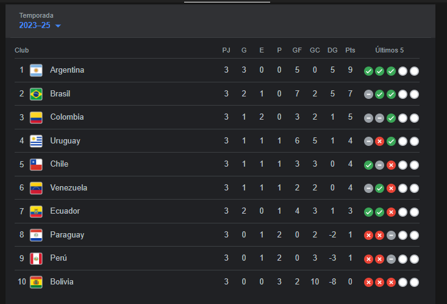Click the Uruguay flag icon
The image size is (447, 304).
coord(36,141)
